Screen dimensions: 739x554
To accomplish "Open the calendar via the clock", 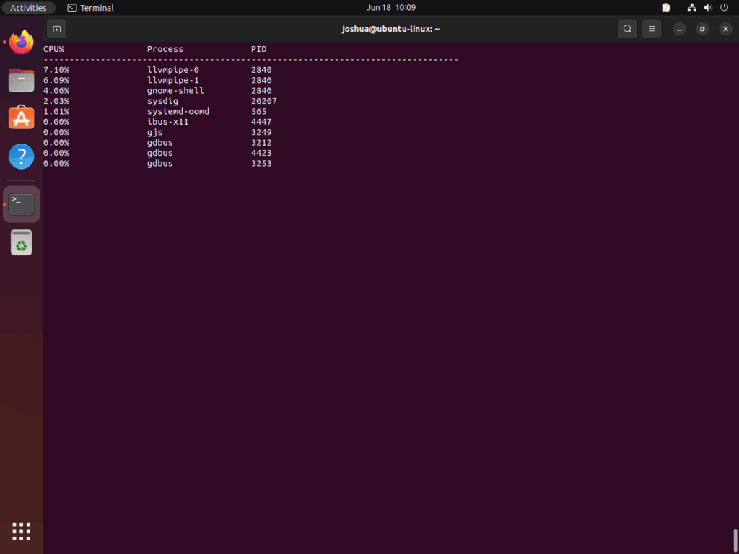I will pyautogui.click(x=390, y=7).
